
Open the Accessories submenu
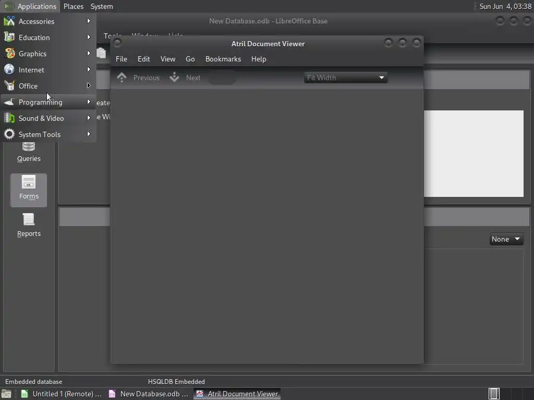pyautogui.click(x=48, y=21)
